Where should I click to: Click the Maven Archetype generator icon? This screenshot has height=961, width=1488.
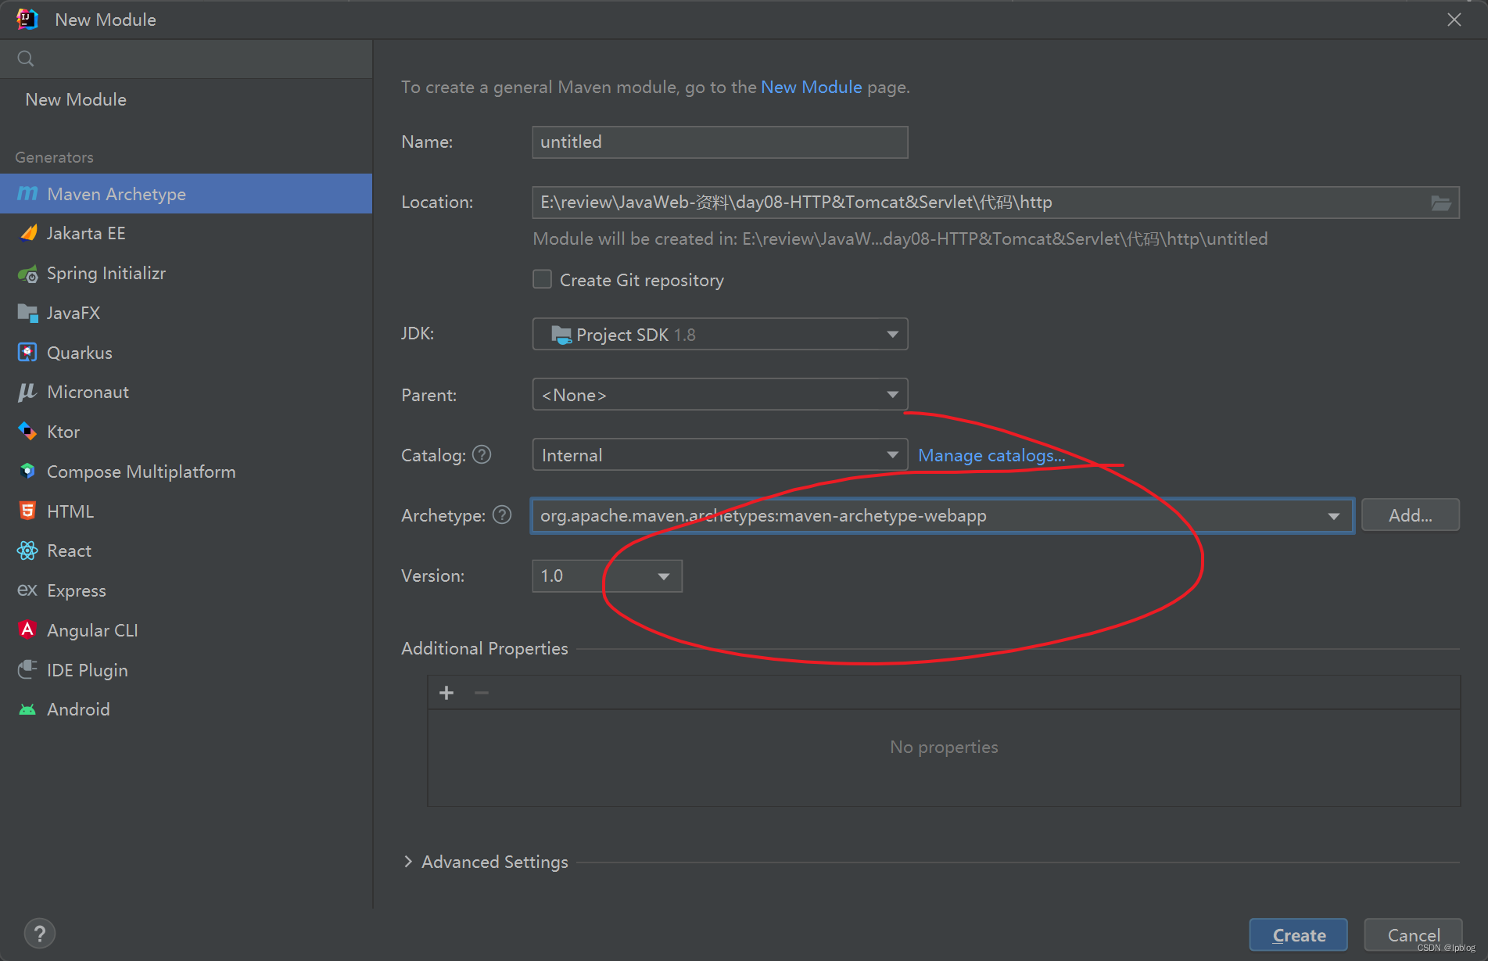click(27, 193)
